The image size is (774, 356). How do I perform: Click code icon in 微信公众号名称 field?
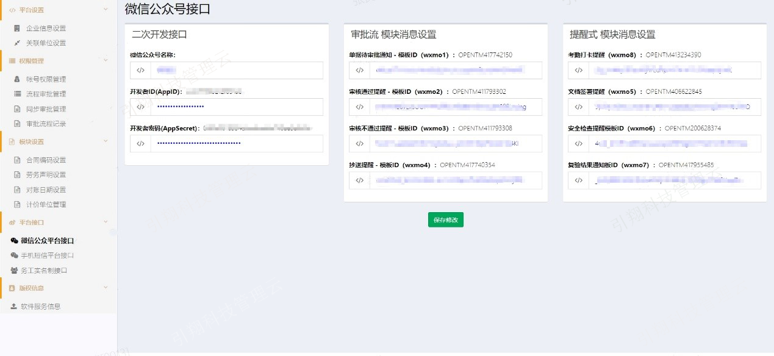140,70
